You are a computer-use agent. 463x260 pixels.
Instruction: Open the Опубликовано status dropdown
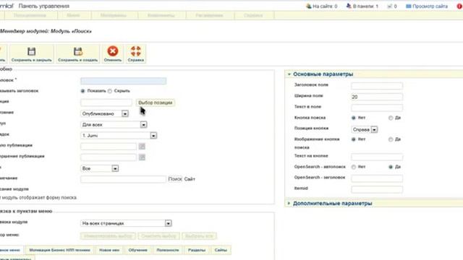coord(104,113)
